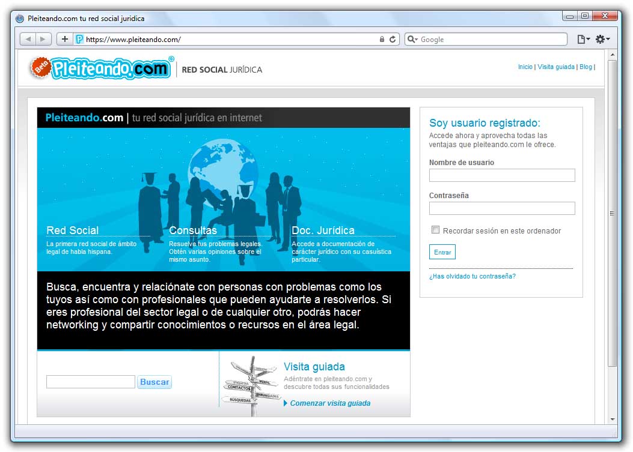Click the Red Social heading in banner
The height and width of the screenshot is (452, 633).
(x=72, y=231)
